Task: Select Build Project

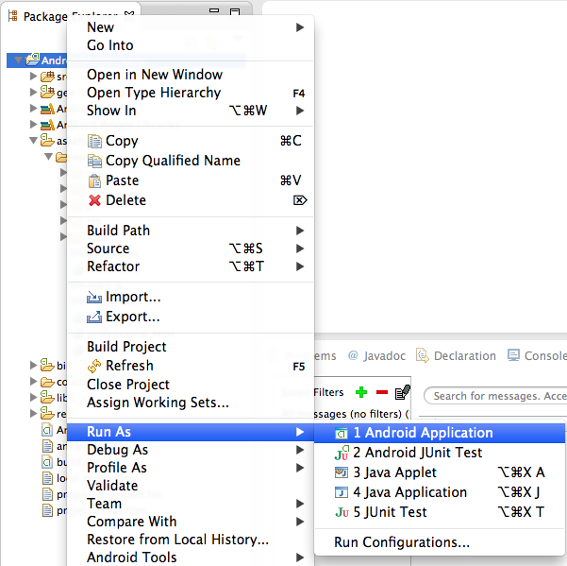Action: [x=191, y=347]
